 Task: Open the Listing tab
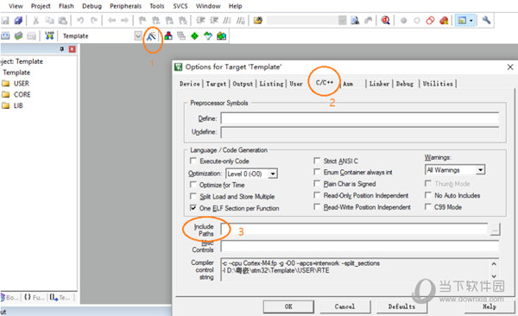(x=271, y=84)
